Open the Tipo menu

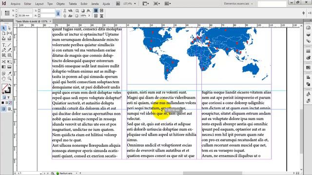coord(50,4)
